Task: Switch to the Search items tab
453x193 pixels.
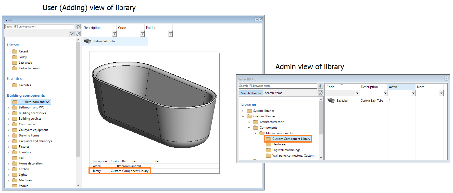Action: coord(273,93)
